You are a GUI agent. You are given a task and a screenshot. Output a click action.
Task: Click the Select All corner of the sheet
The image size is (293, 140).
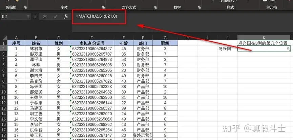(x=4, y=37)
